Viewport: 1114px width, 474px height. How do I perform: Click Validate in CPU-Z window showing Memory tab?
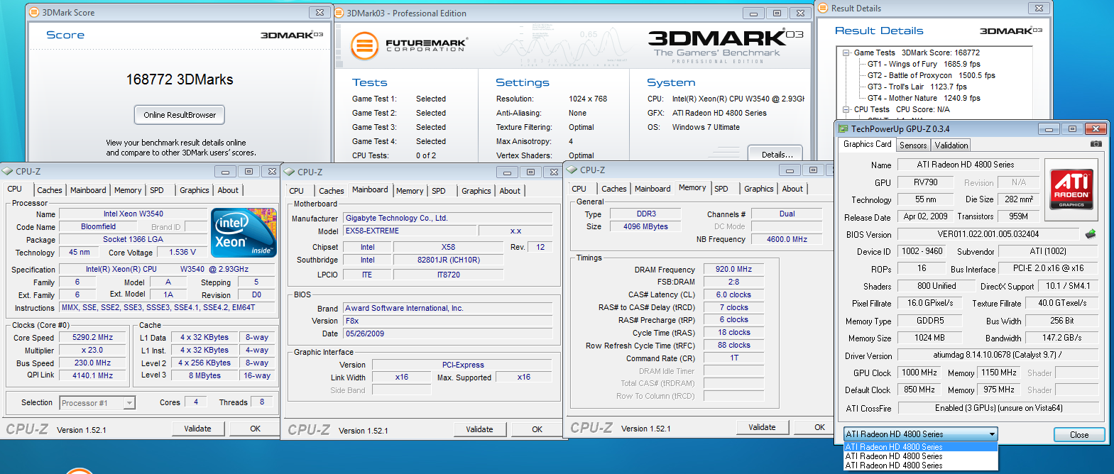pos(762,427)
